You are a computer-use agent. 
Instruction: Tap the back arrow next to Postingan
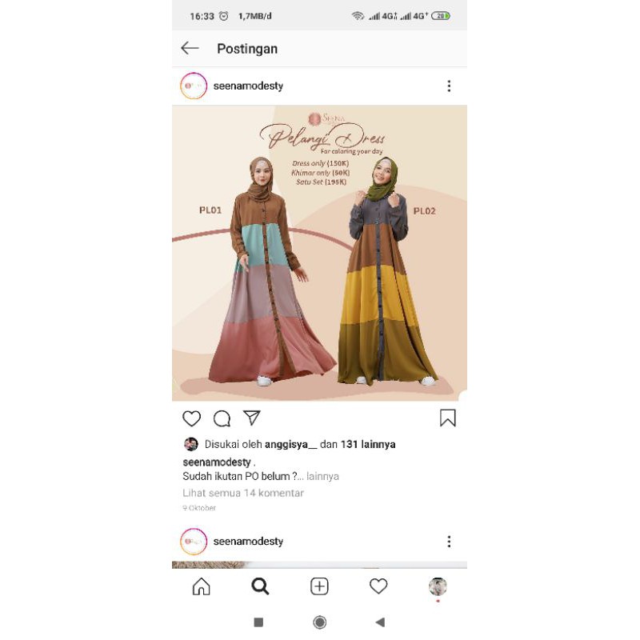(x=190, y=48)
